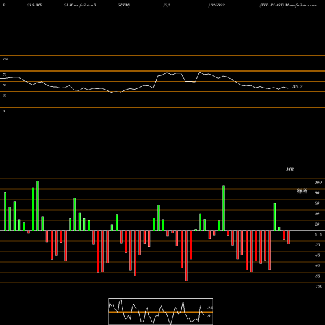Click the tallest green MR bar reaching 100
The image size is (325, 325).
click(38, 205)
